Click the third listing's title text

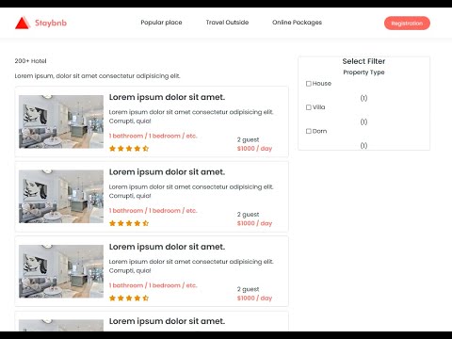click(x=167, y=247)
